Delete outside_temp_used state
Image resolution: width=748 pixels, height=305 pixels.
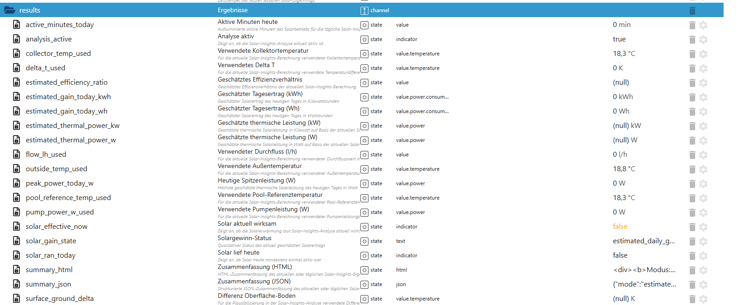coord(692,169)
